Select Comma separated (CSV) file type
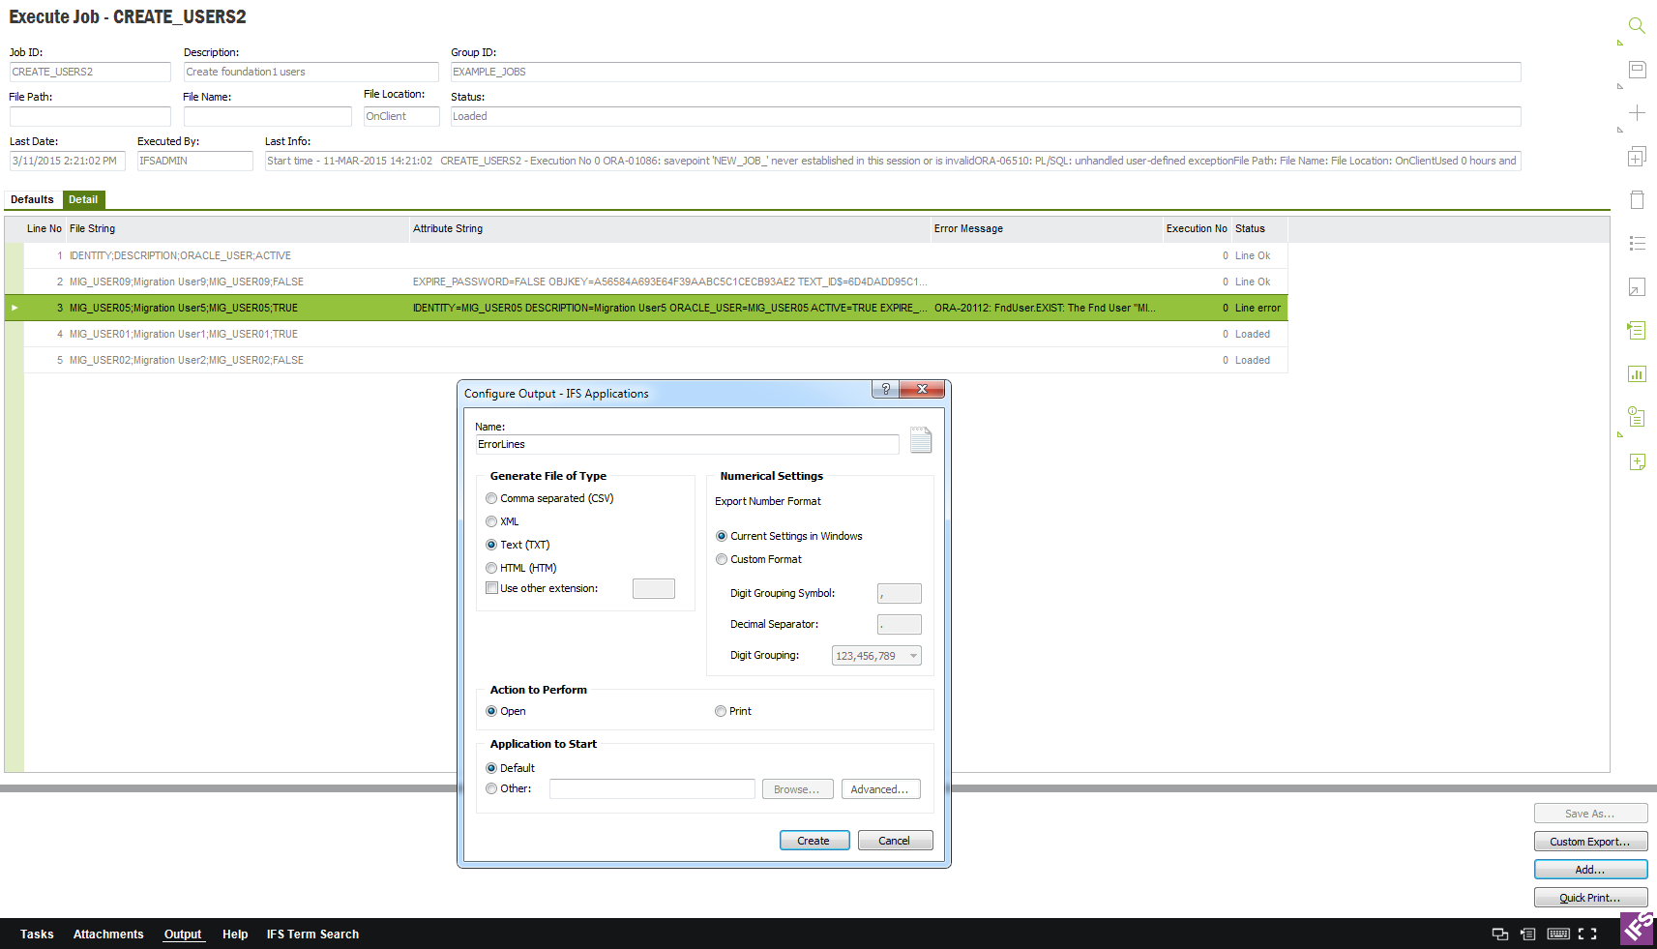This screenshot has height=949, width=1657. [x=491, y=498]
